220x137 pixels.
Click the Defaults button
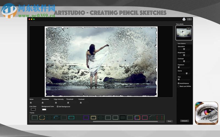(184, 121)
